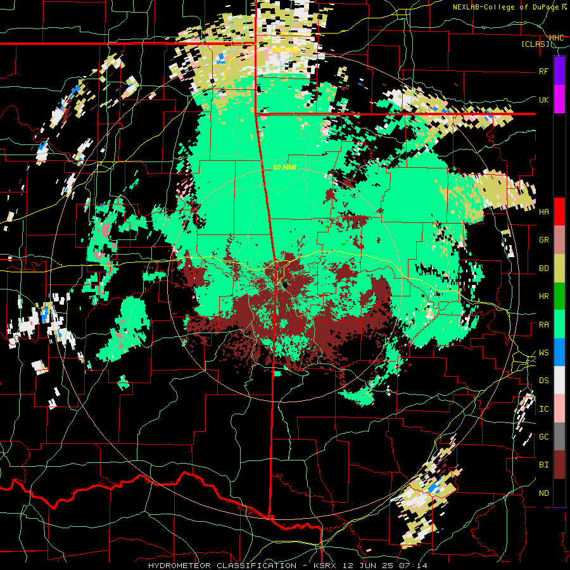Click the HA legend label
This screenshot has height=570, width=570.
pos(543,212)
